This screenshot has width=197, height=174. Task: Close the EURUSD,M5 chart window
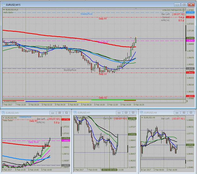pyautogui.click(x=67, y=113)
